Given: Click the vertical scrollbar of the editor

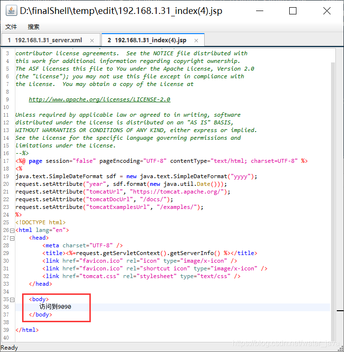Looking at the screenshot, I should point(333,201).
